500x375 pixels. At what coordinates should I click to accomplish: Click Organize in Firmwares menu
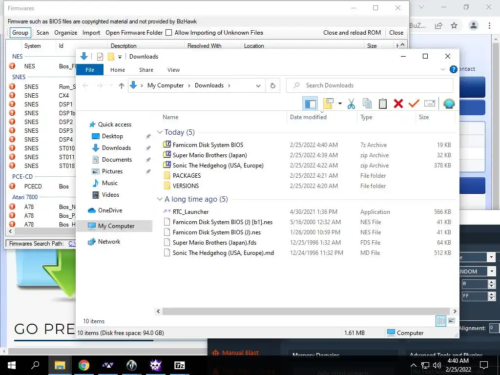pos(66,33)
